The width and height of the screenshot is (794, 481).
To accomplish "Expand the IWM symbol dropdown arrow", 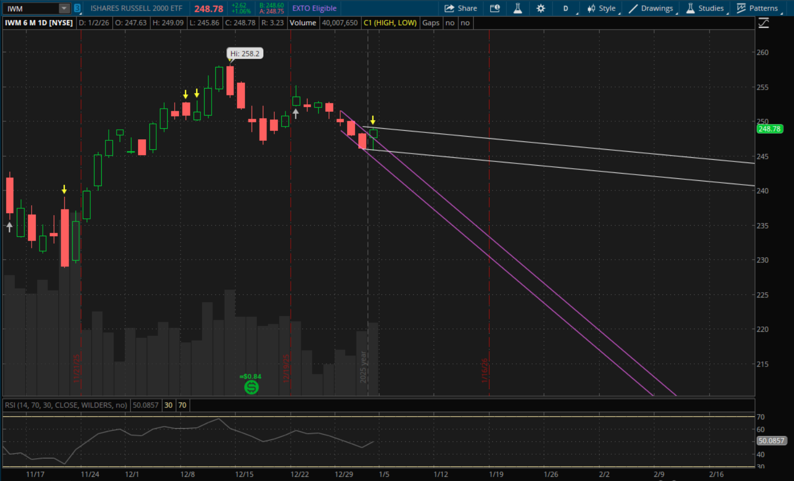I will click(x=64, y=8).
